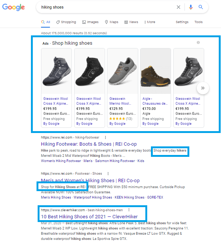The height and width of the screenshot is (244, 221).
Task: Click By Google under Aigle card
Action: tap(150, 124)
